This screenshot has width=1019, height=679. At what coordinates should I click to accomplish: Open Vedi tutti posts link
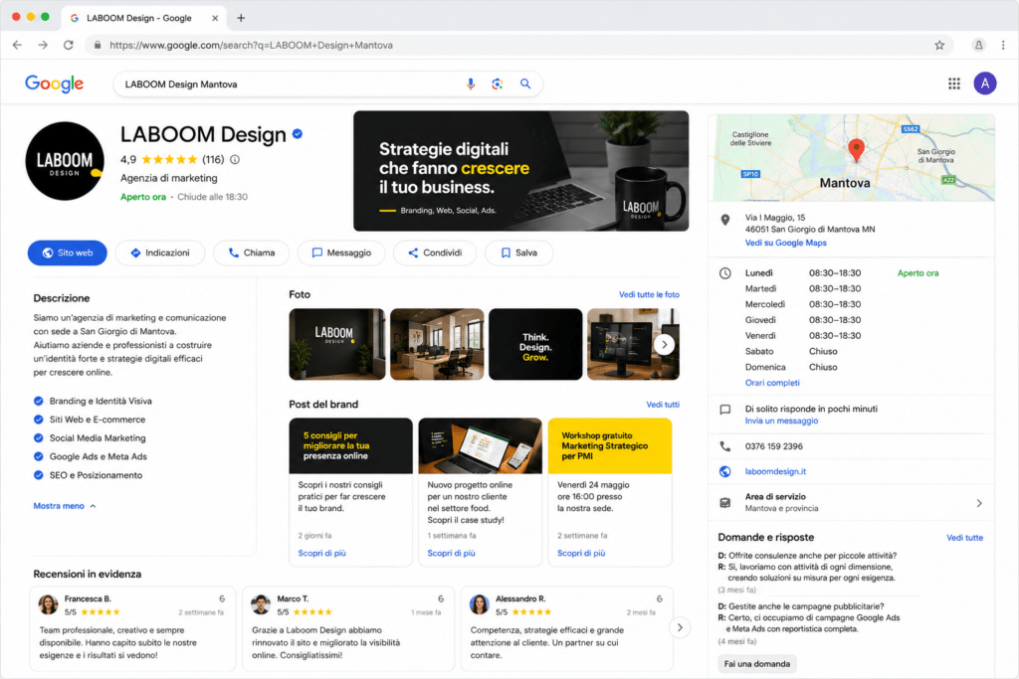click(662, 405)
